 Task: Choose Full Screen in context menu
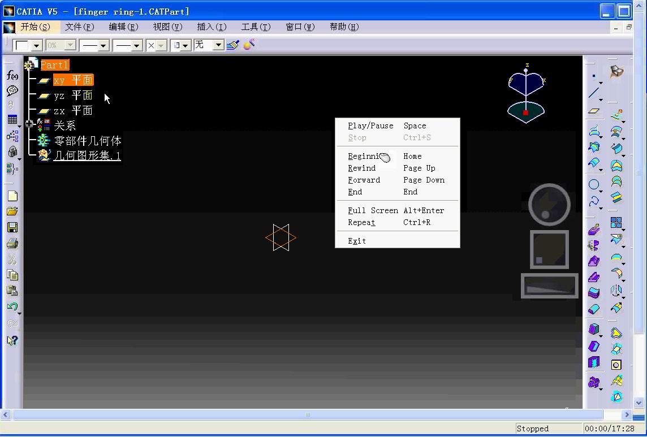point(373,210)
